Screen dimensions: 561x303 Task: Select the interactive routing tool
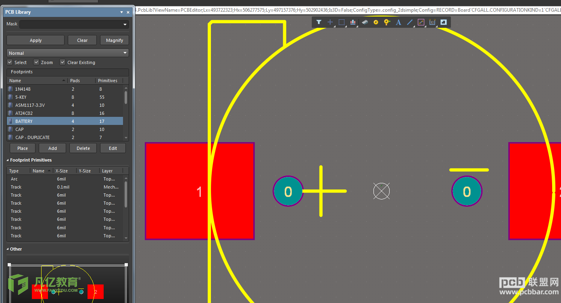pyautogui.click(x=421, y=22)
